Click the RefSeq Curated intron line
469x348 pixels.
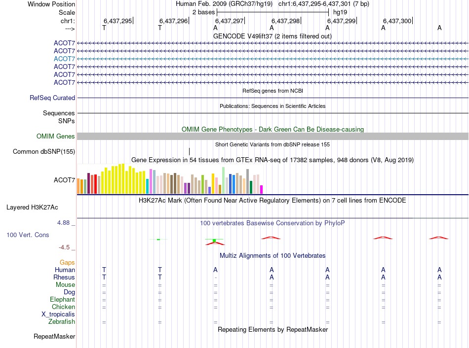(x=273, y=98)
